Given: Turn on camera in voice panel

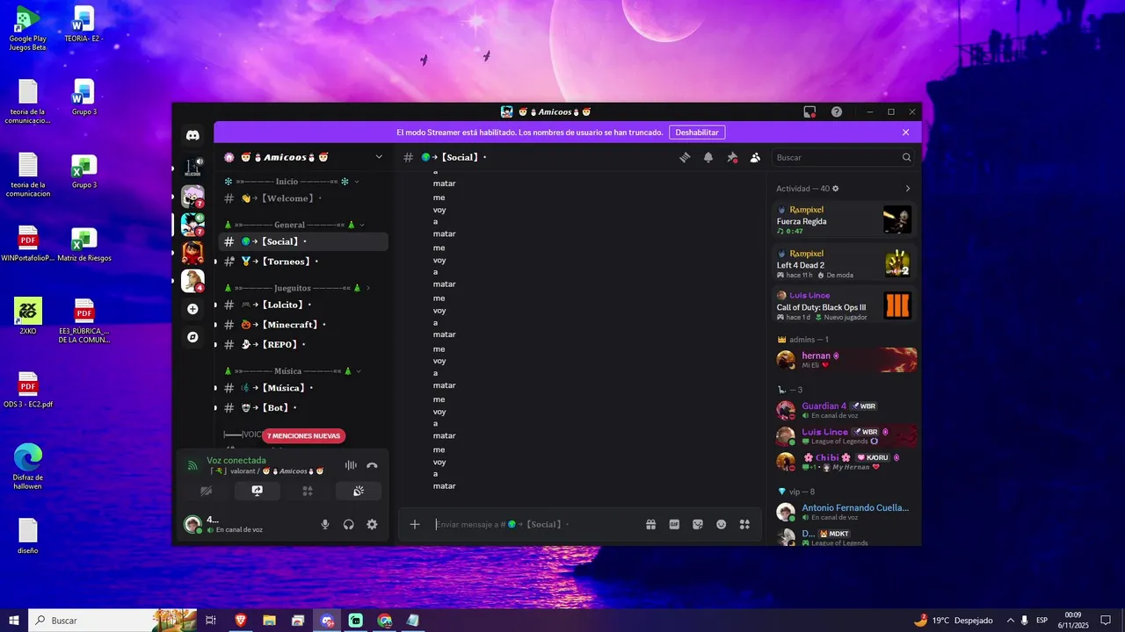Looking at the screenshot, I should click(207, 491).
